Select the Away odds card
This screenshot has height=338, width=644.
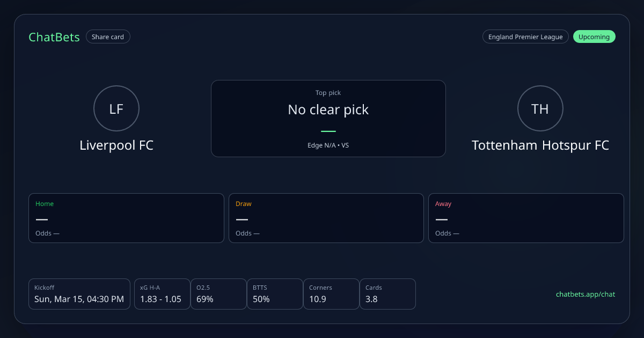(x=526, y=218)
